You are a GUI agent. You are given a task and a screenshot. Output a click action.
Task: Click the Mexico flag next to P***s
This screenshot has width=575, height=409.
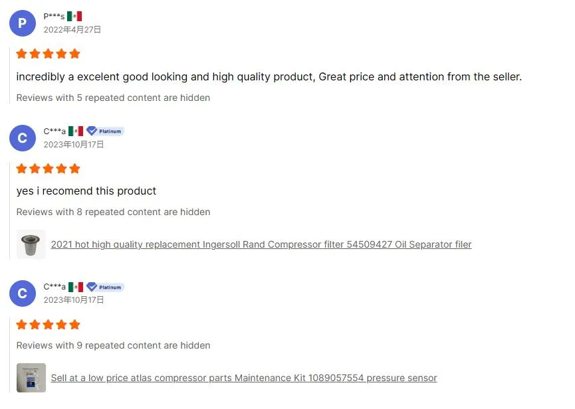[x=74, y=16]
